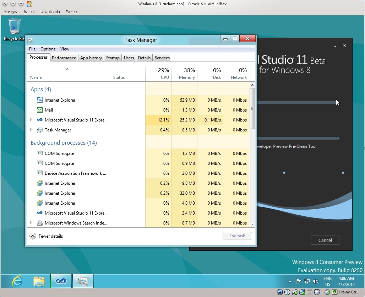Click the Task Manager taskbar button

point(83,281)
